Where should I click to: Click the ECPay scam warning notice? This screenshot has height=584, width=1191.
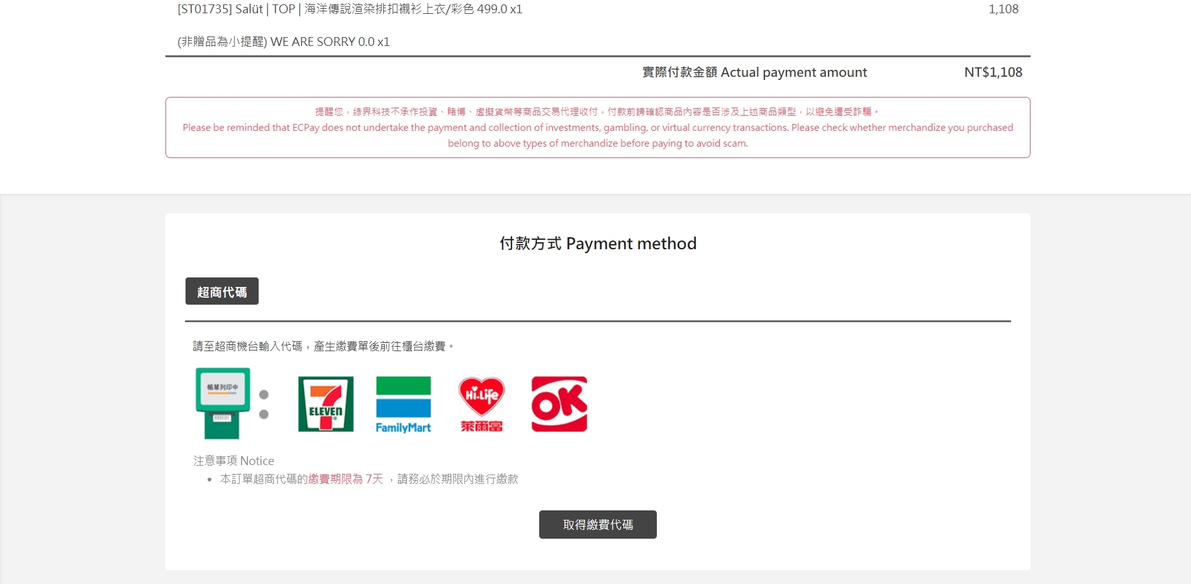click(x=598, y=127)
